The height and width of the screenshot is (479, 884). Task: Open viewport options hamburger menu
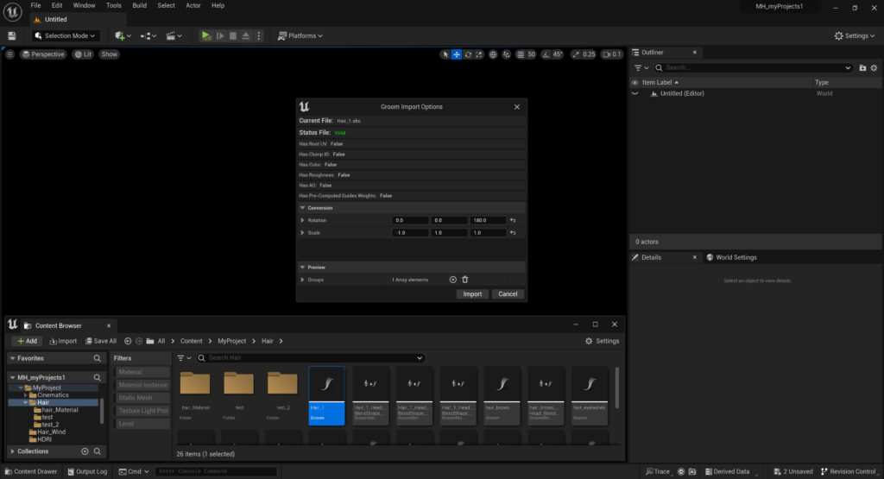point(9,54)
